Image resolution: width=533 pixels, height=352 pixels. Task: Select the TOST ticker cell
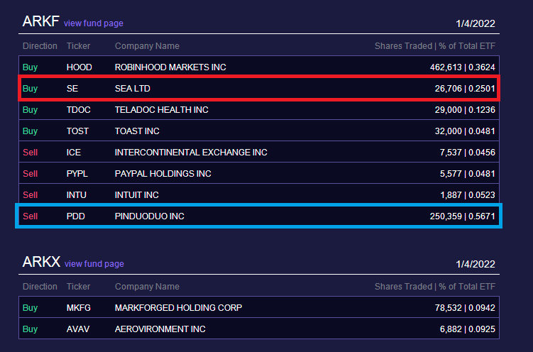(77, 131)
